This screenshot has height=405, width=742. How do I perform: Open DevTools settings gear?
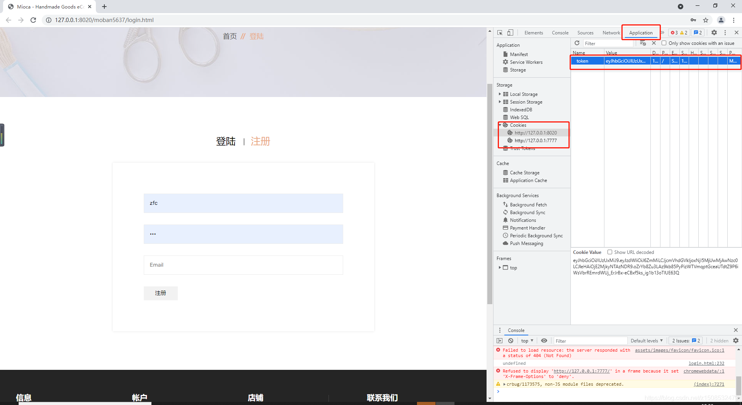pos(714,33)
